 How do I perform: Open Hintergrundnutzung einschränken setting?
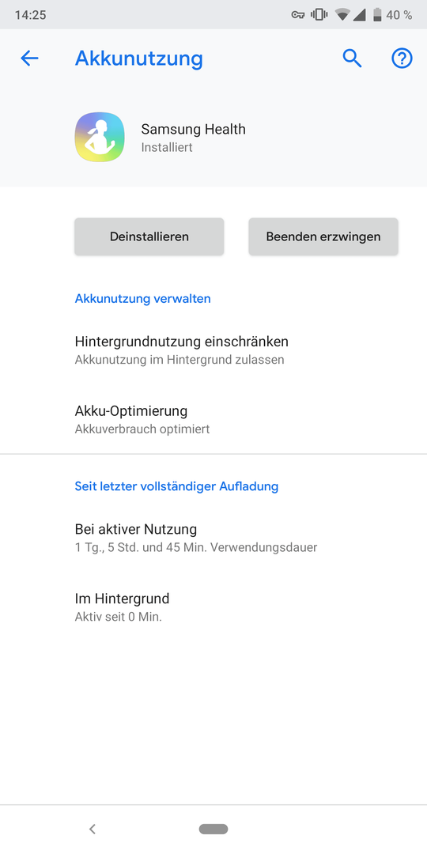[213, 350]
